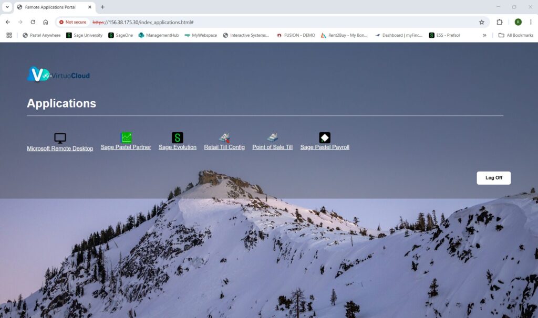Open the Microsoft Remote Desktop monitor icon
Image resolution: width=538 pixels, height=318 pixels.
click(60, 138)
